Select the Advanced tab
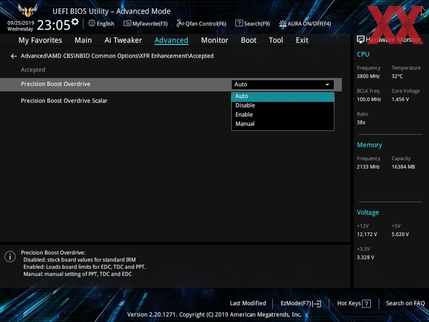This screenshot has width=429, height=322. (171, 40)
